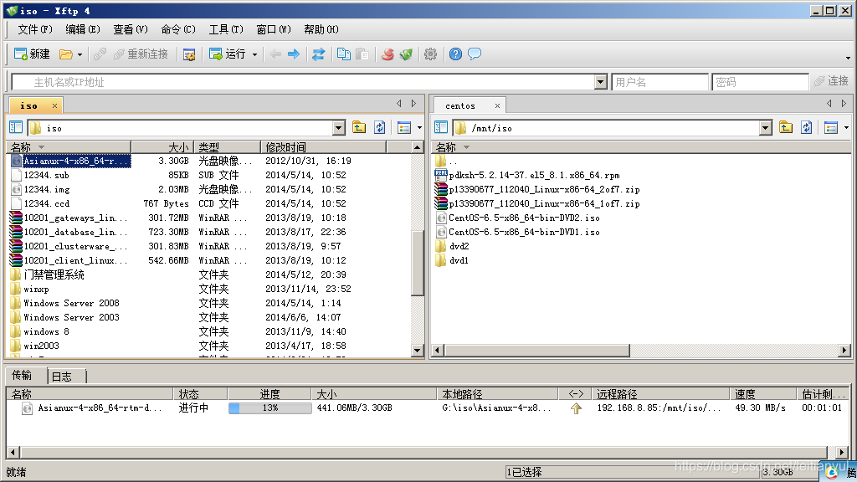Image resolution: width=857 pixels, height=482 pixels.
Task: Expand the Open session dropdown arrow
Action: 80,54
